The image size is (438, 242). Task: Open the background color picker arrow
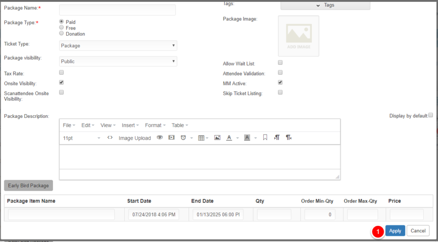coord(256,138)
